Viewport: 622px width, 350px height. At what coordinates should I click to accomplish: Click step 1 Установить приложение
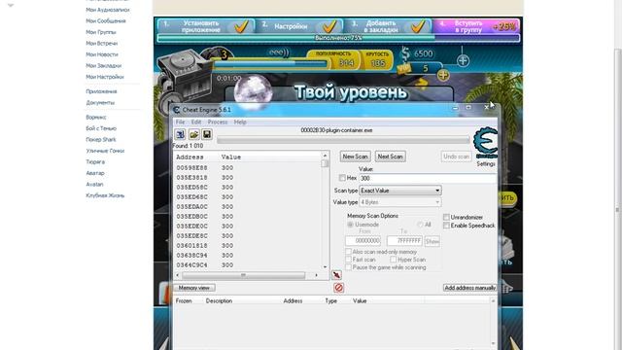[206, 26]
